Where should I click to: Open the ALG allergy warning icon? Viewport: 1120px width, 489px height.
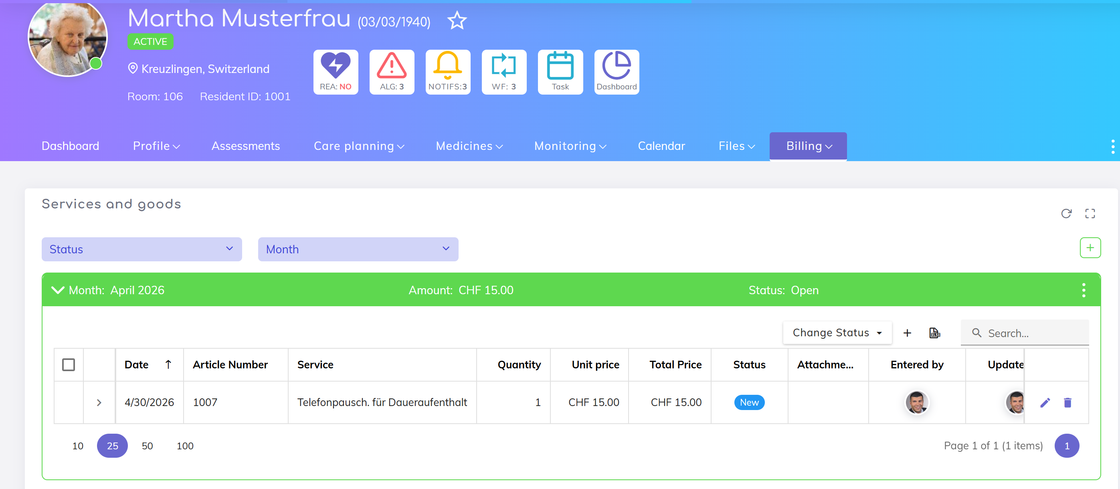391,72
